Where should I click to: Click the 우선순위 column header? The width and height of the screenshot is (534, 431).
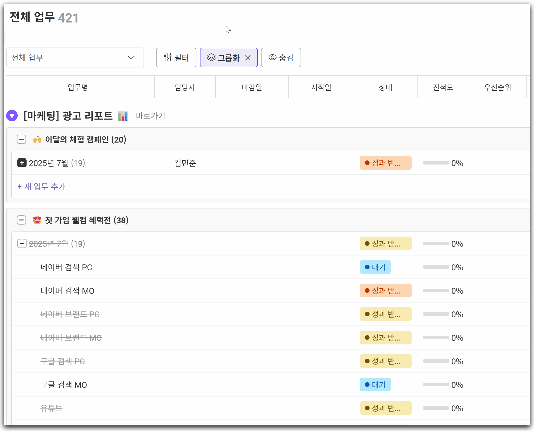(x=497, y=87)
